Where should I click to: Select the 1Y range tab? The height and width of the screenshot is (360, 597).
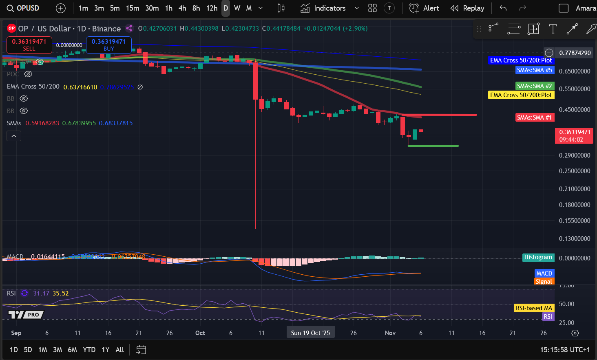(x=105, y=350)
